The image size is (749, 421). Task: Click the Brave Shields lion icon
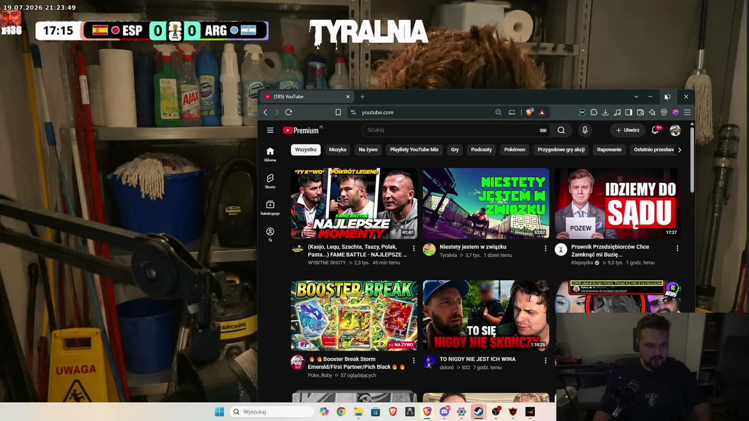[529, 112]
